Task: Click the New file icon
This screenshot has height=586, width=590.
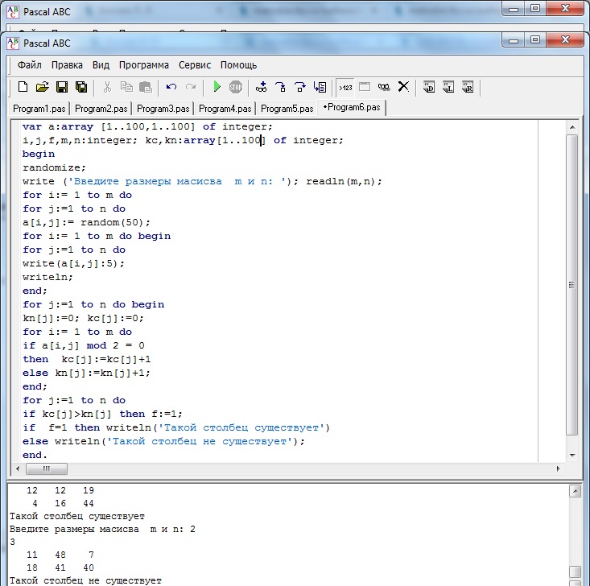Action: tap(23, 87)
